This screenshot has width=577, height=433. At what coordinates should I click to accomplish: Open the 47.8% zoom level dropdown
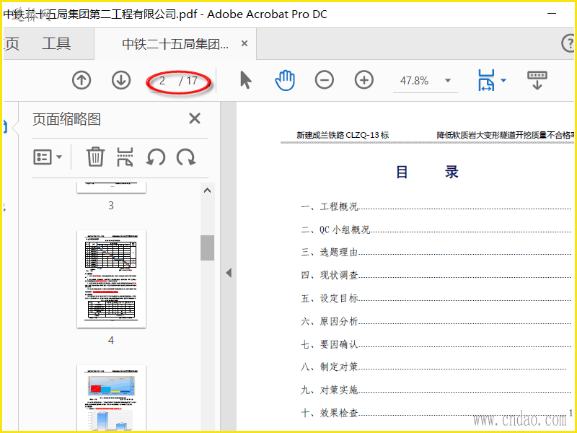(447, 80)
